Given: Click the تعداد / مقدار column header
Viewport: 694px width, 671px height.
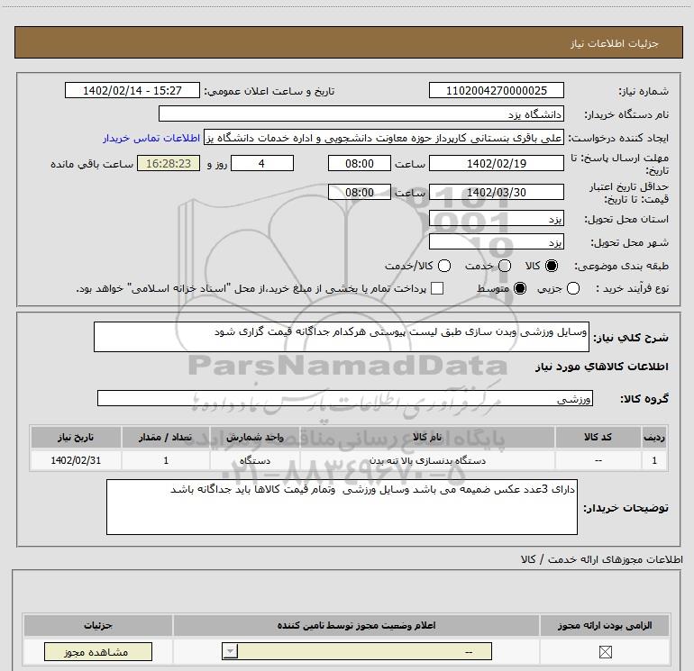Looking at the screenshot, I should point(166,438).
